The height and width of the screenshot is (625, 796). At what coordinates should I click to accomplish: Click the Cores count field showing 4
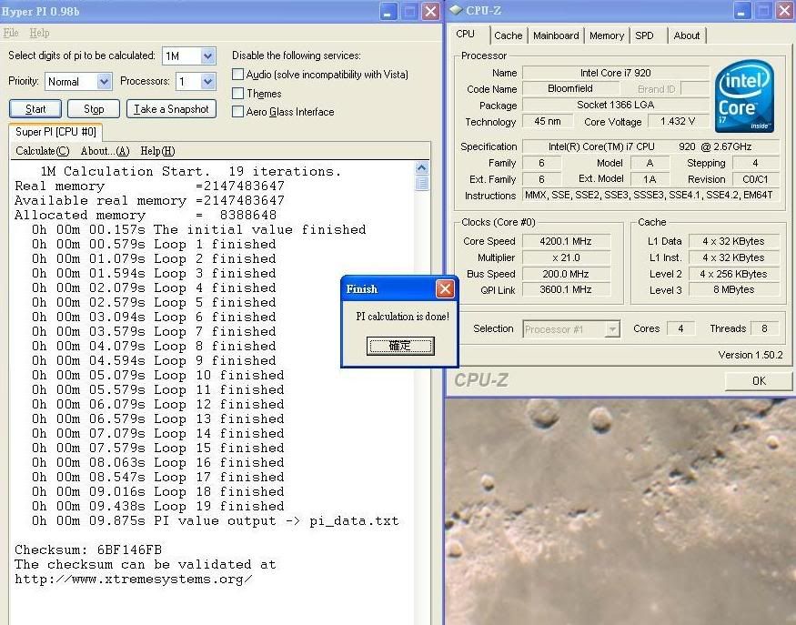point(680,328)
